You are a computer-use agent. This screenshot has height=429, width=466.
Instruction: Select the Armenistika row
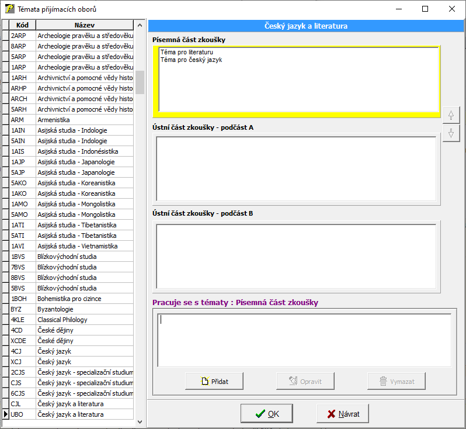click(x=85, y=120)
